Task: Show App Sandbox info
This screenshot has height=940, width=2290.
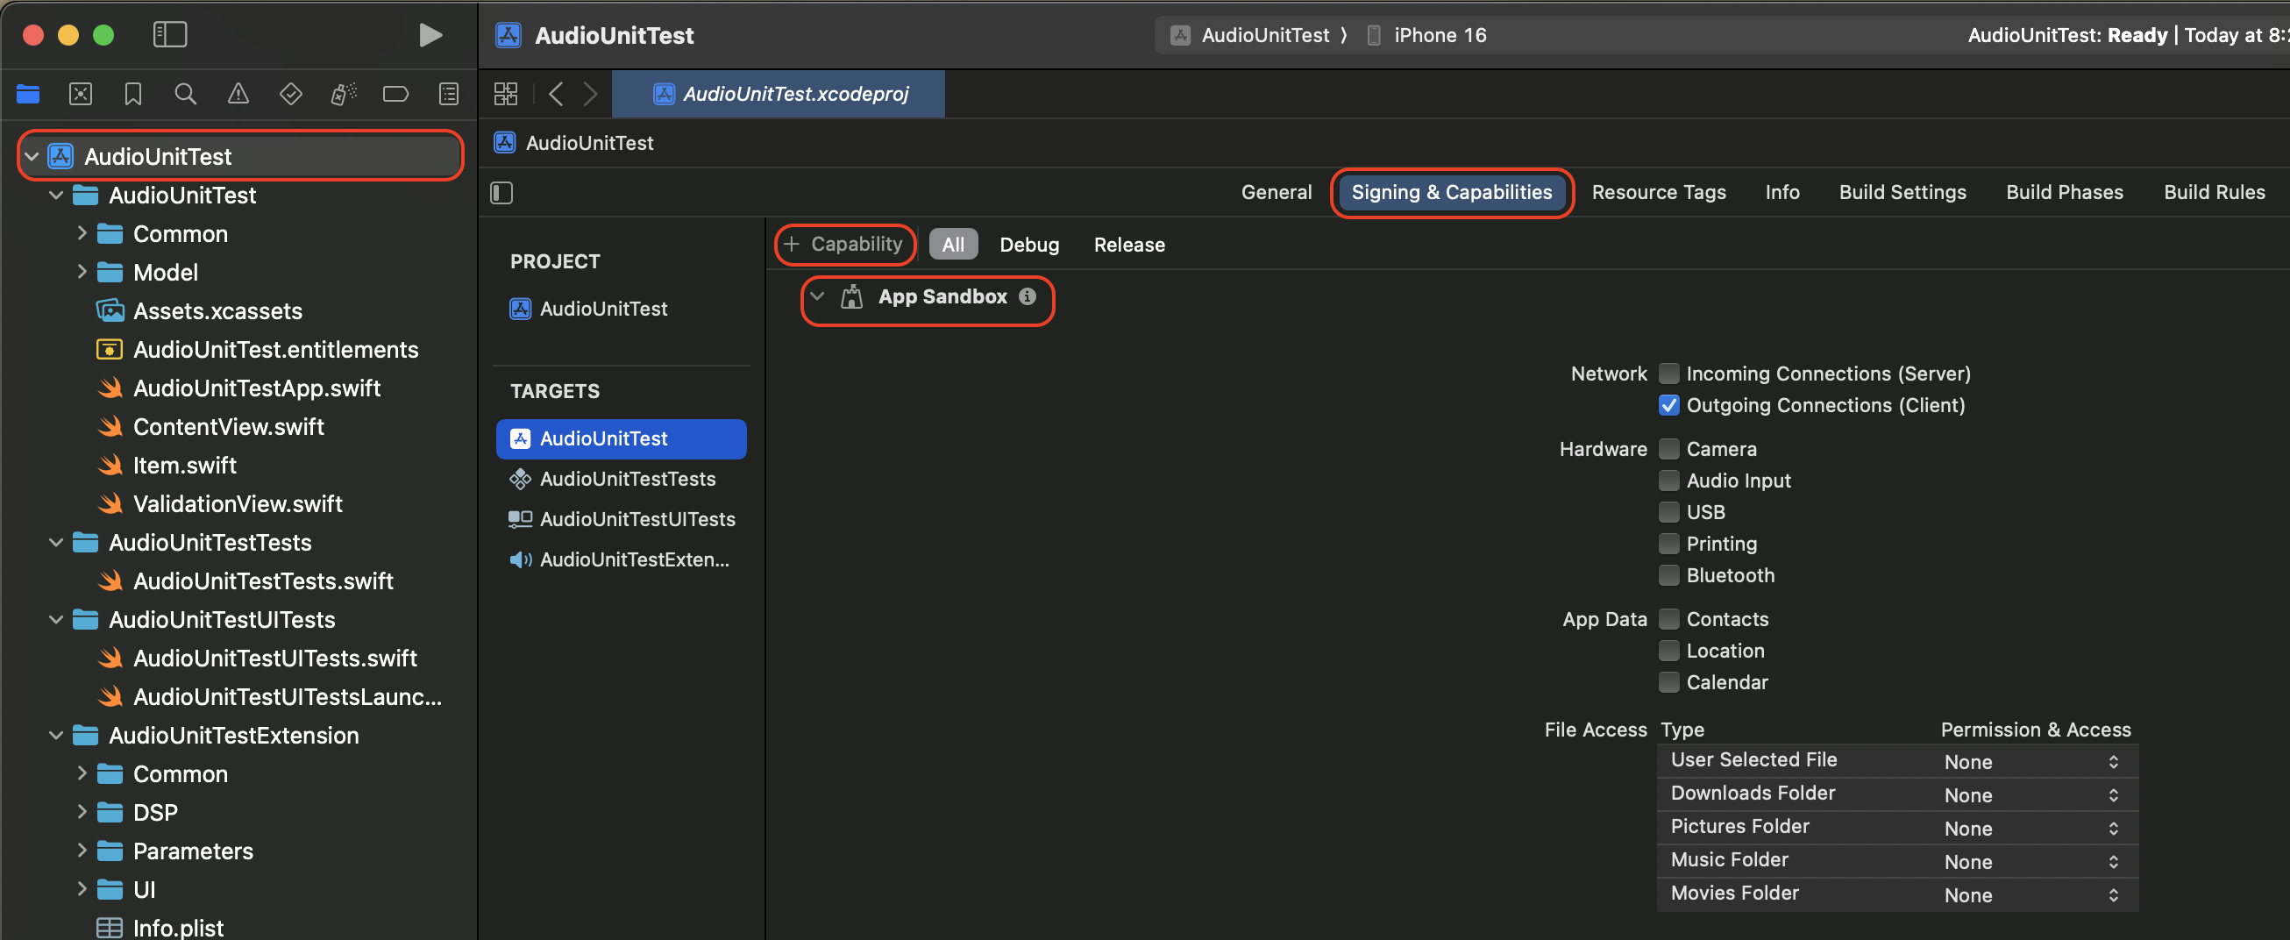Action: click(1028, 296)
